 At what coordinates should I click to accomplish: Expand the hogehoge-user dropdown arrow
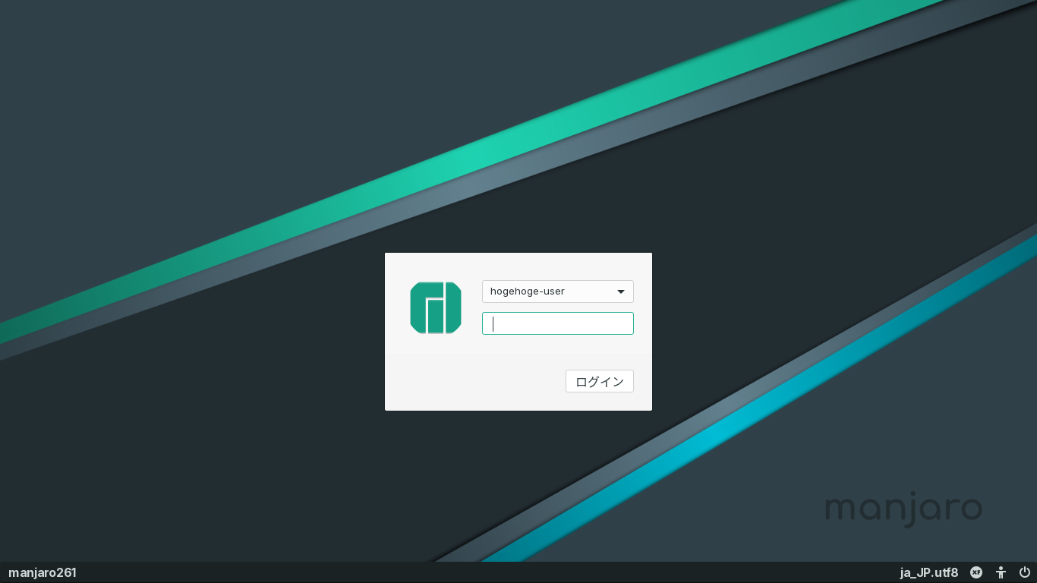[621, 291]
